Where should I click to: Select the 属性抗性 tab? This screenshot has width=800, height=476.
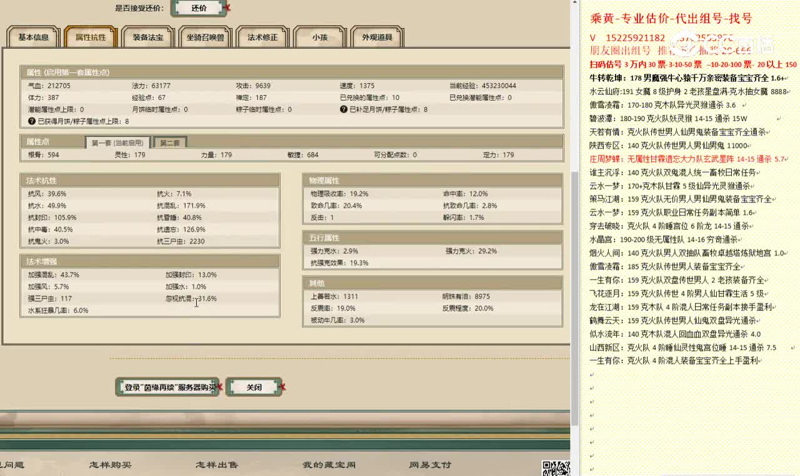click(91, 37)
